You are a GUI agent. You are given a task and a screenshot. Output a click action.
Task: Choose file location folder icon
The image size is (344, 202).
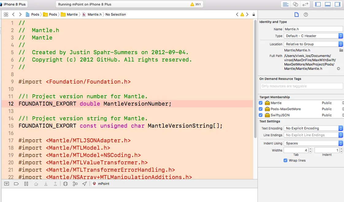[x=341, y=50]
